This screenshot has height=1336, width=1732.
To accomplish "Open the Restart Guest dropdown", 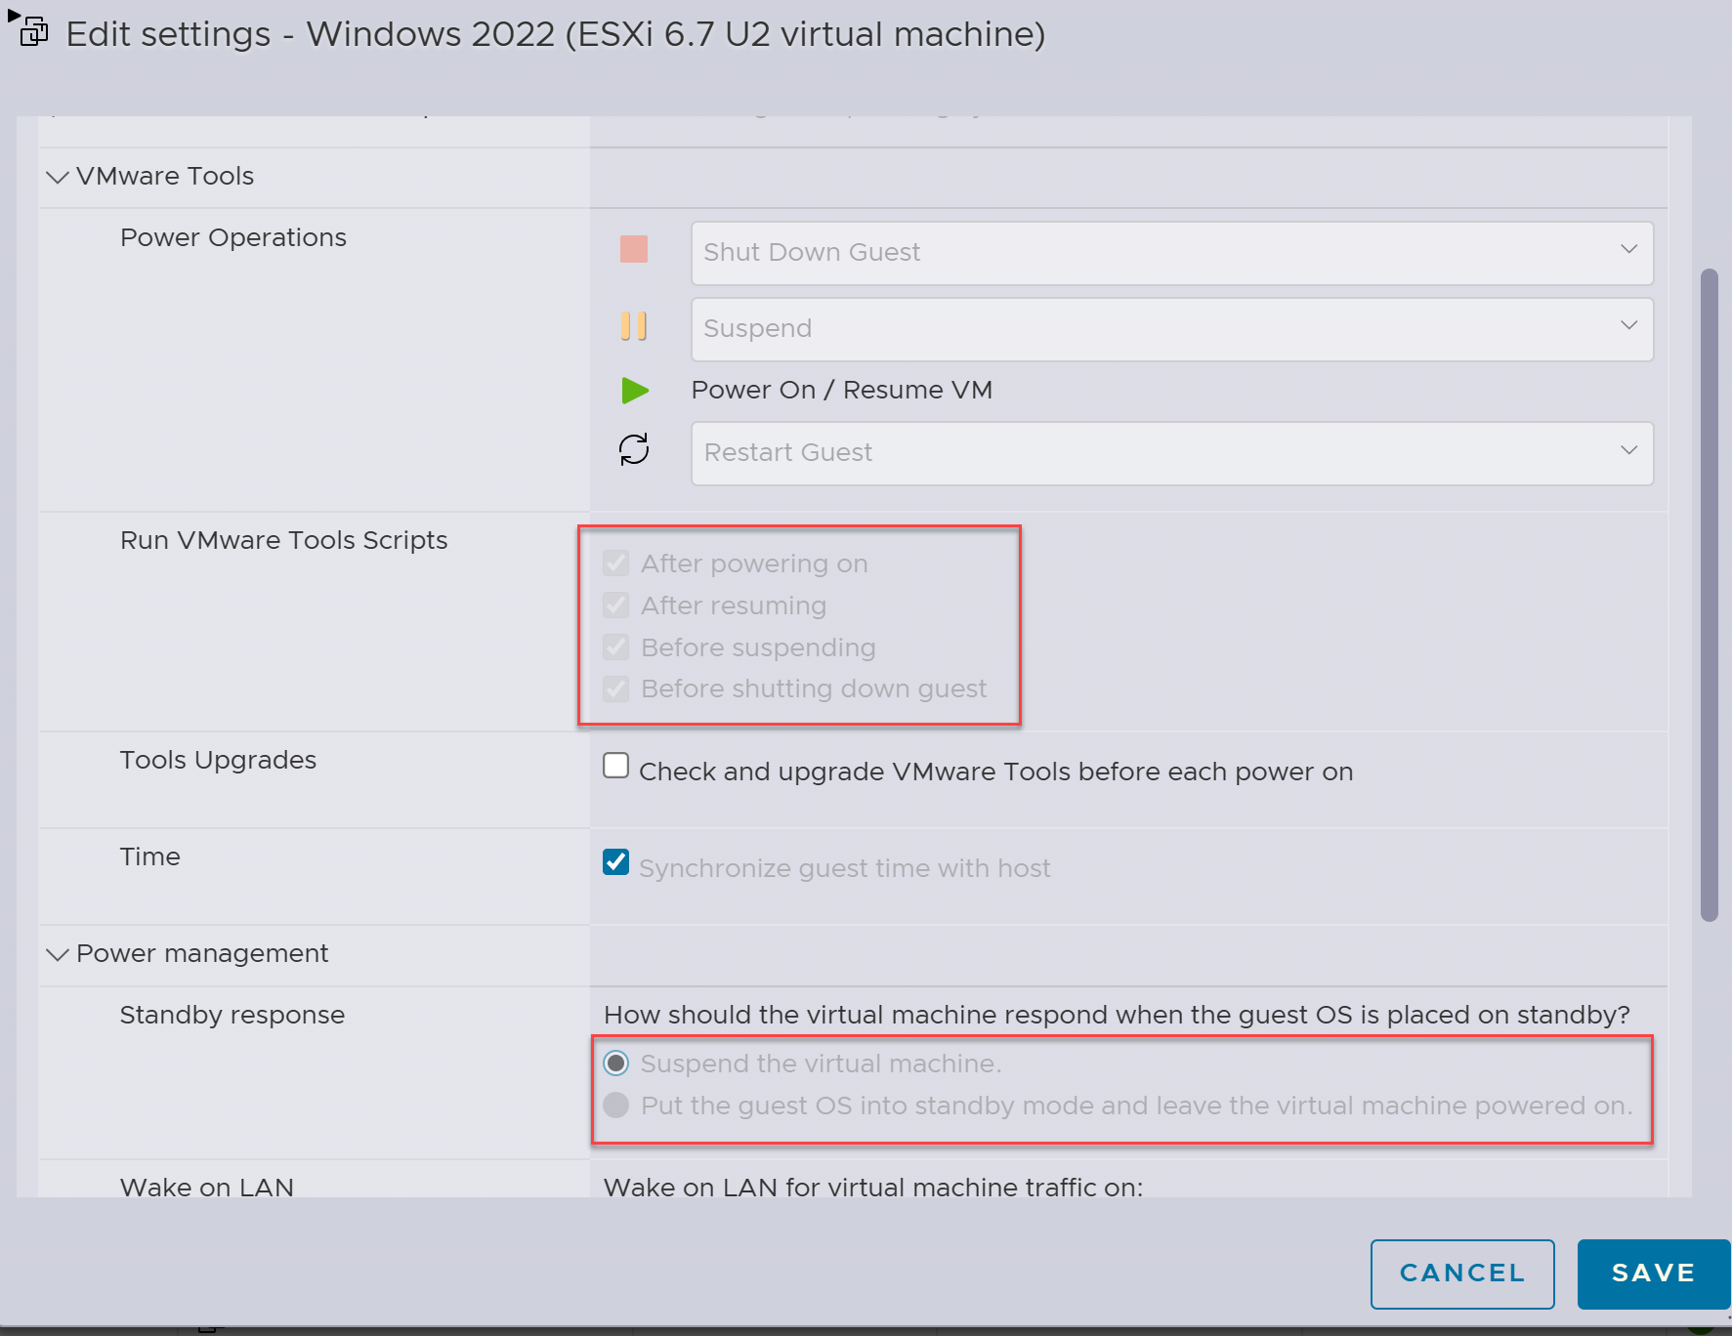I will pyautogui.click(x=1172, y=453).
